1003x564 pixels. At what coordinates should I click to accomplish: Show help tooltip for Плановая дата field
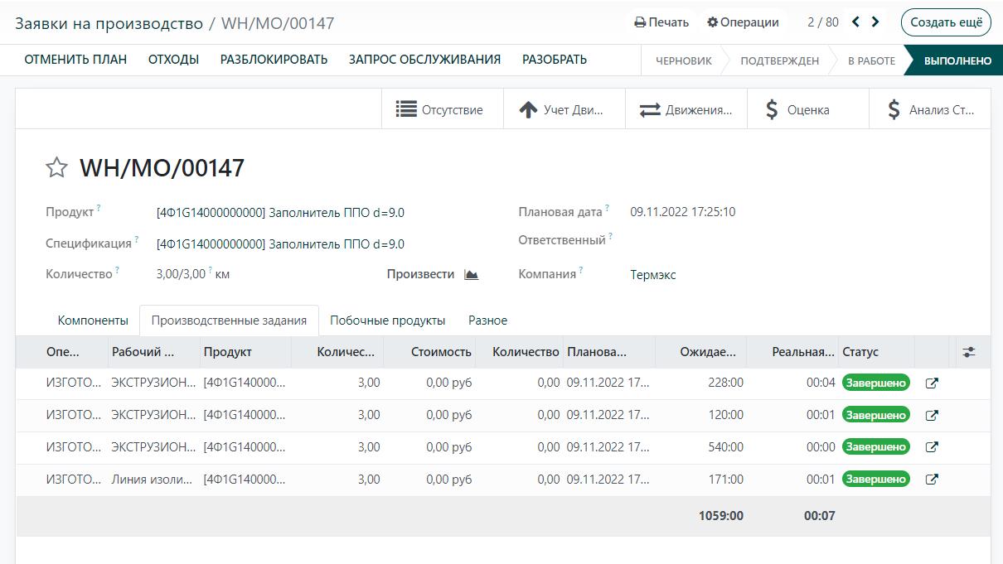(x=607, y=207)
